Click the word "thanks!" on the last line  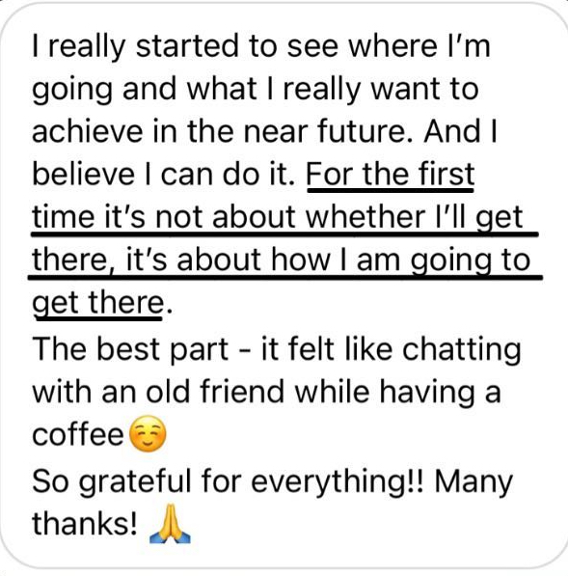pyautogui.click(x=85, y=524)
